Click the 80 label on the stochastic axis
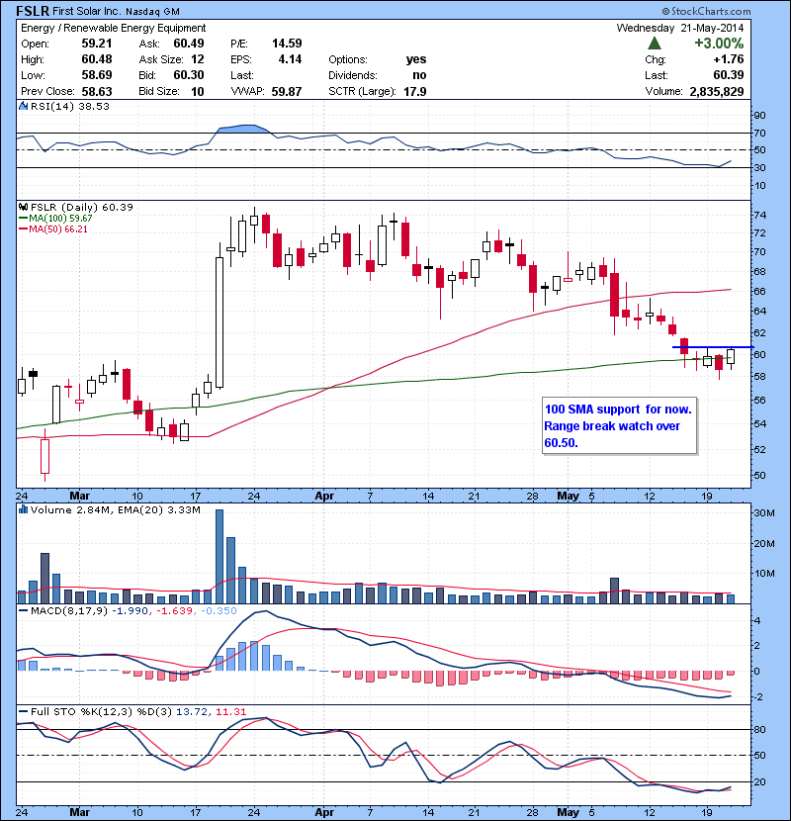The image size is (791, 821). tap(759, 729)
